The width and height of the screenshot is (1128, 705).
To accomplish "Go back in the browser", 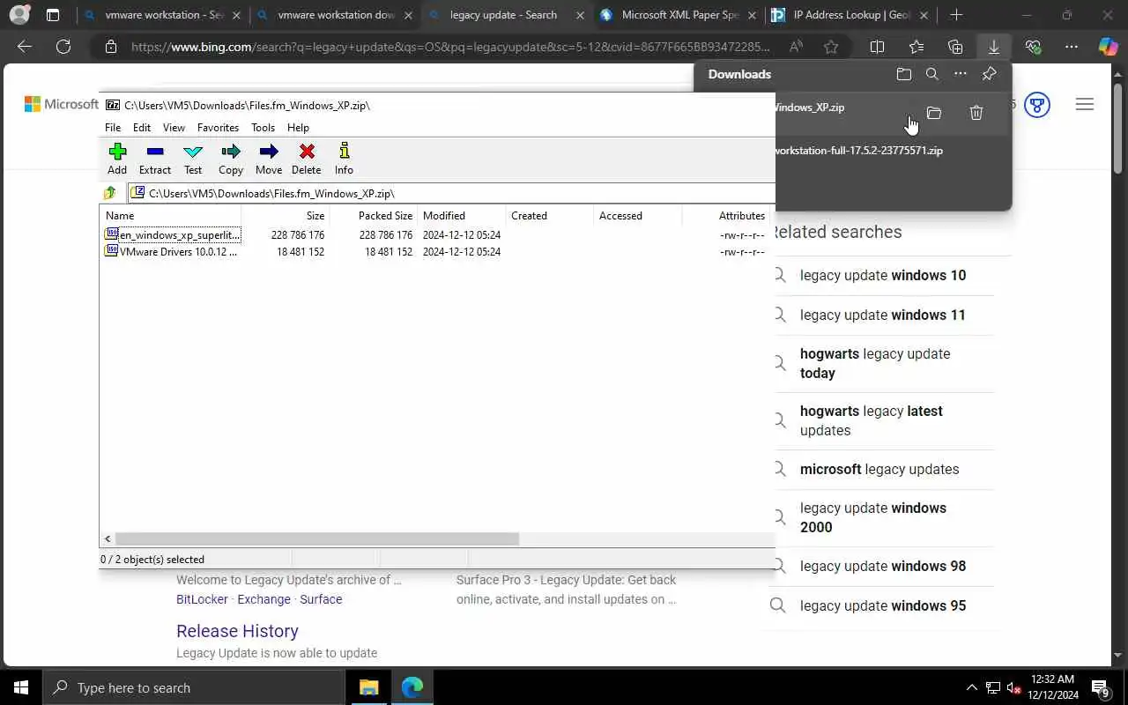I will [25, 47].
